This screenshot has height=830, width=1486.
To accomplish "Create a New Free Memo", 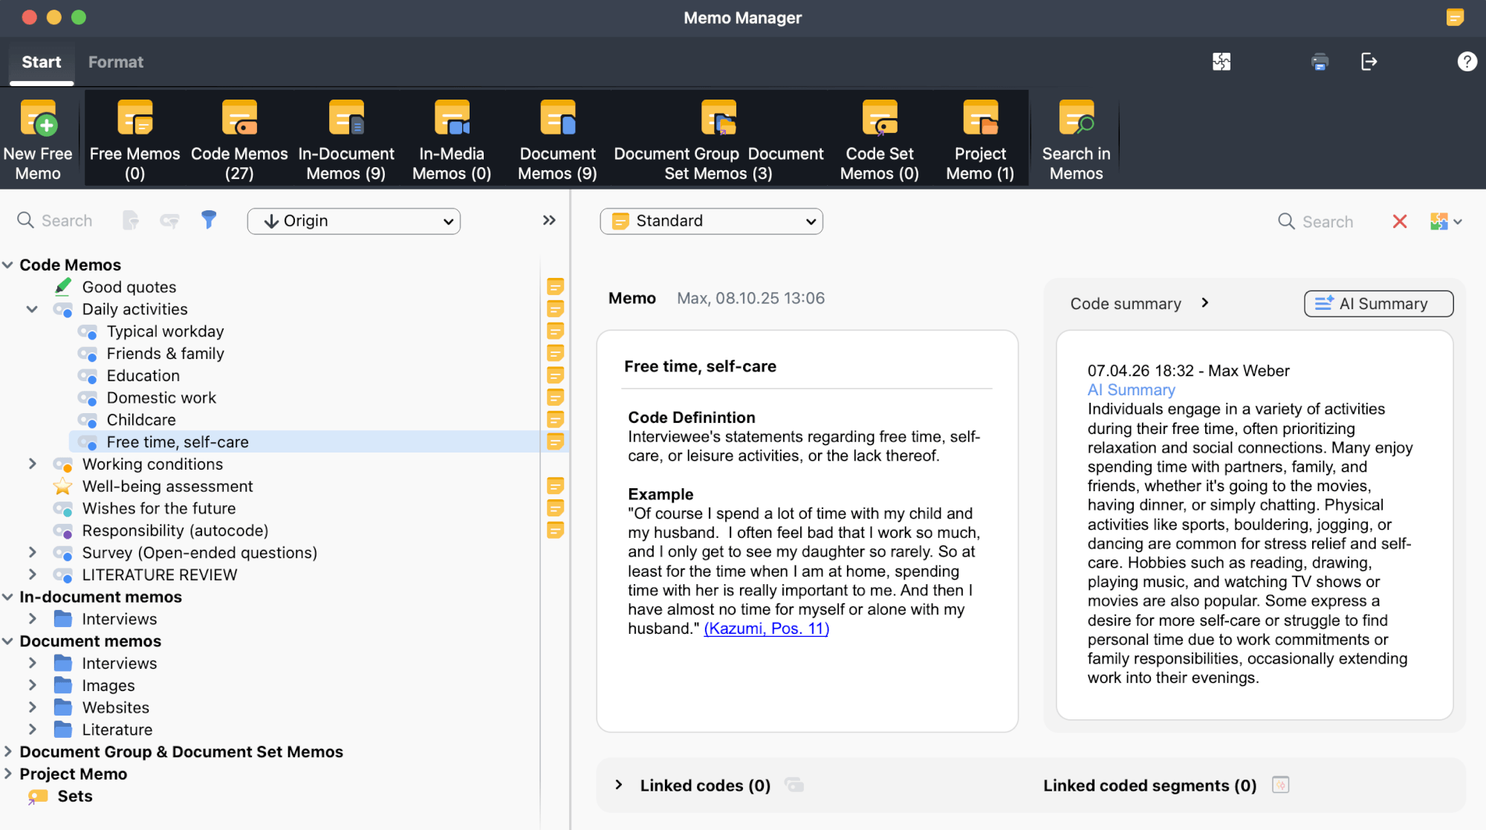I will coord(39,138).
